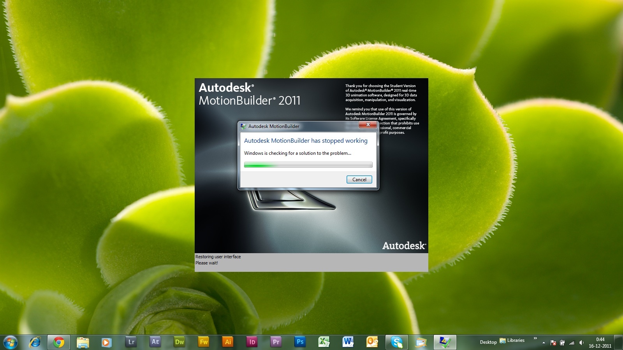623x350 pixels.
Task: Click the solution-check progress bar
Action: (308, 165)
